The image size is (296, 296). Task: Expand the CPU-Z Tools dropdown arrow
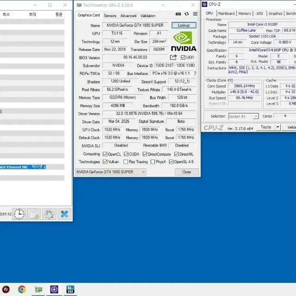pyautogui.click(x=277, y=127)
